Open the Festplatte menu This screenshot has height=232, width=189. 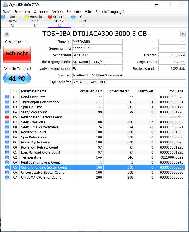coord(74,12)
